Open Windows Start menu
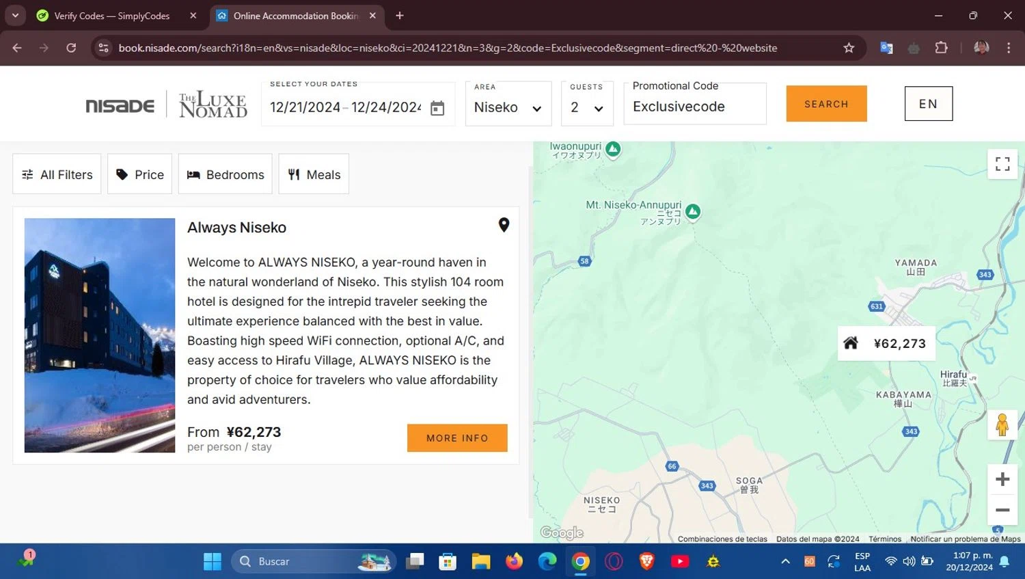Viewport: 1025px width, 579px height. pos(213,561)
